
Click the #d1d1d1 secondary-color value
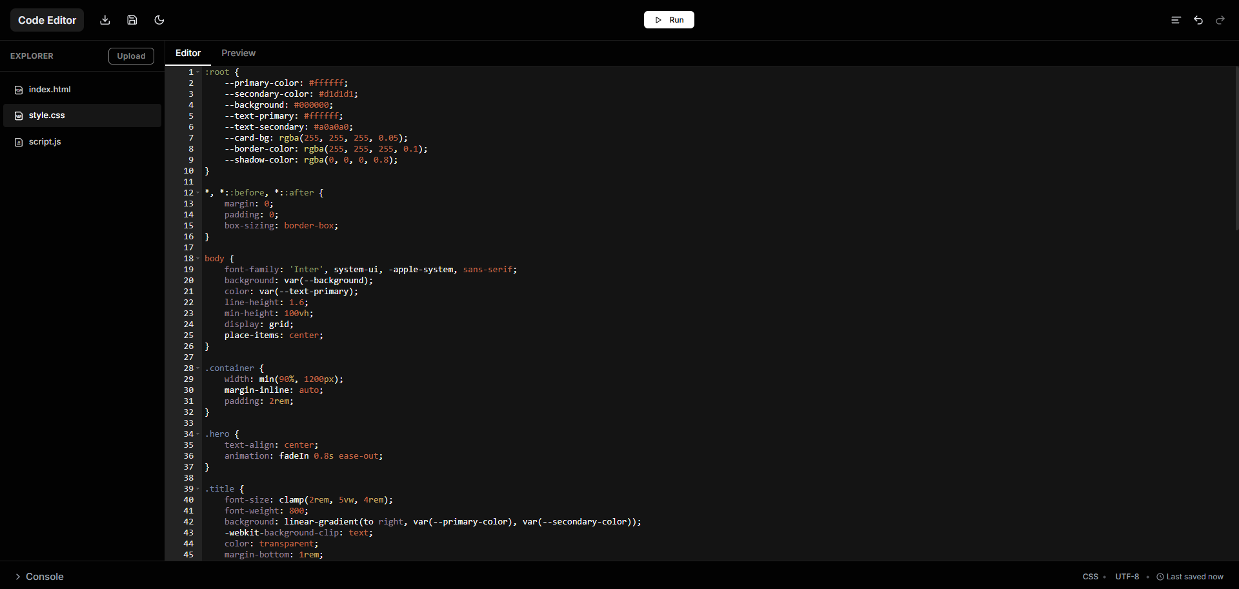336,94
